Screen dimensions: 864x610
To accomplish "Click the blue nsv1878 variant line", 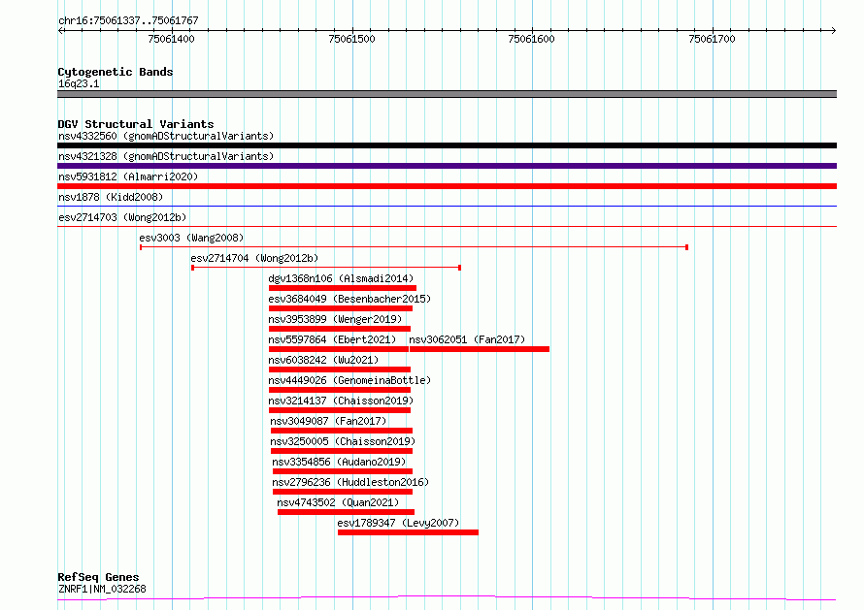I will point(447,207).
